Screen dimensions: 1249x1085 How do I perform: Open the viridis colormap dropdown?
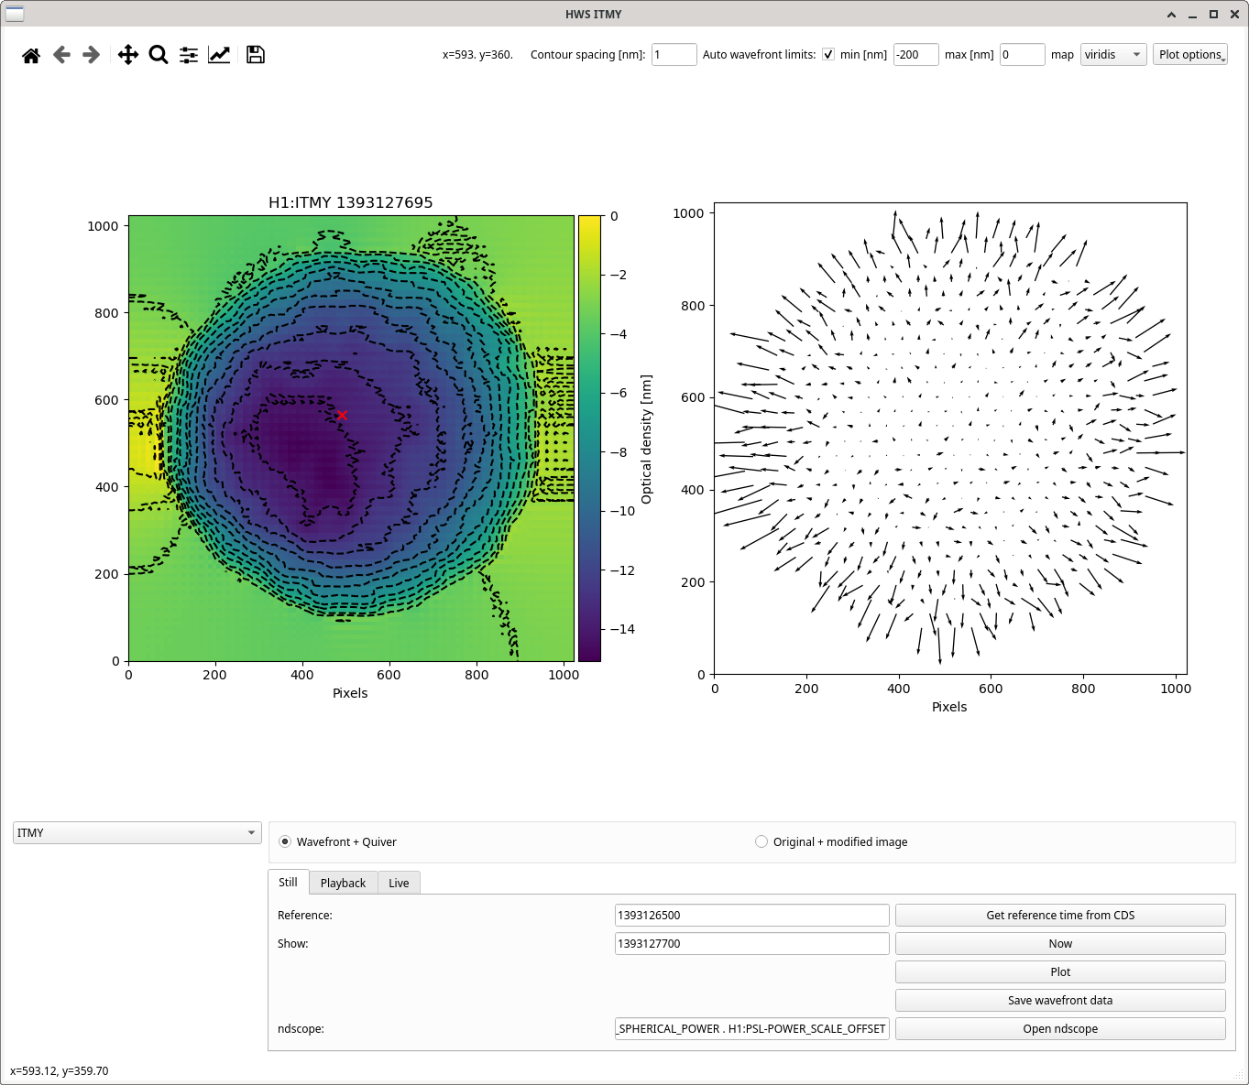pyautogui.click(x=1112, y=55)
